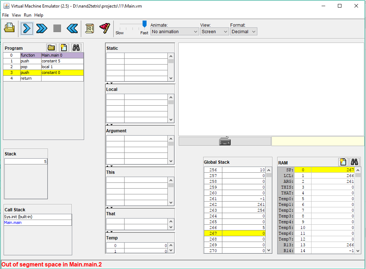Click the Load Program folder icon in toolbar
The height and width of the screenshot is (269, 366).
(x=9, y=28)
